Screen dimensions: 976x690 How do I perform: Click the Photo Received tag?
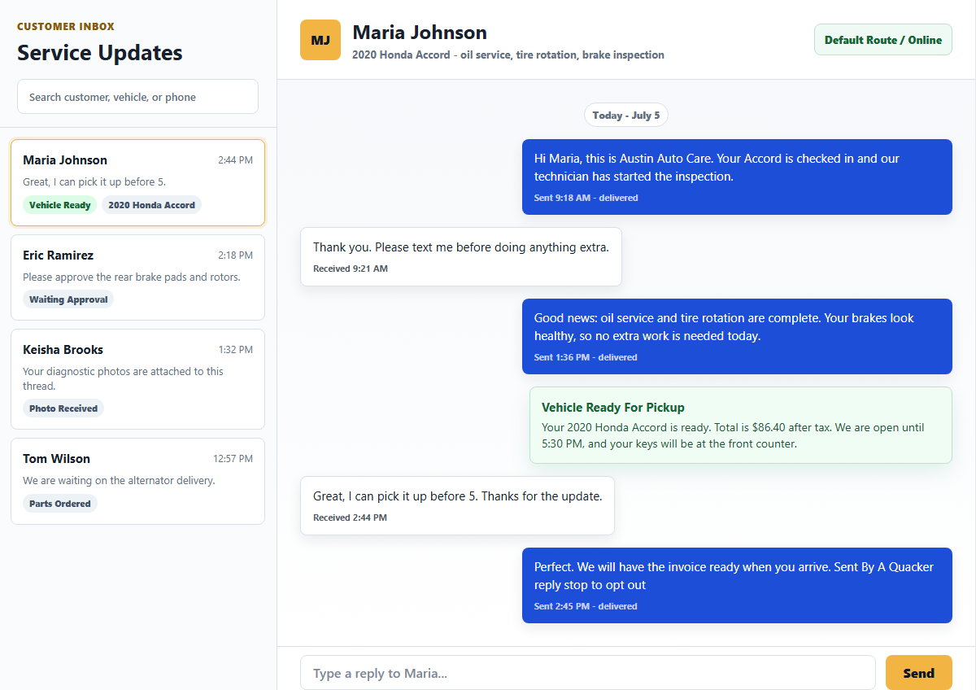point(63,408)
